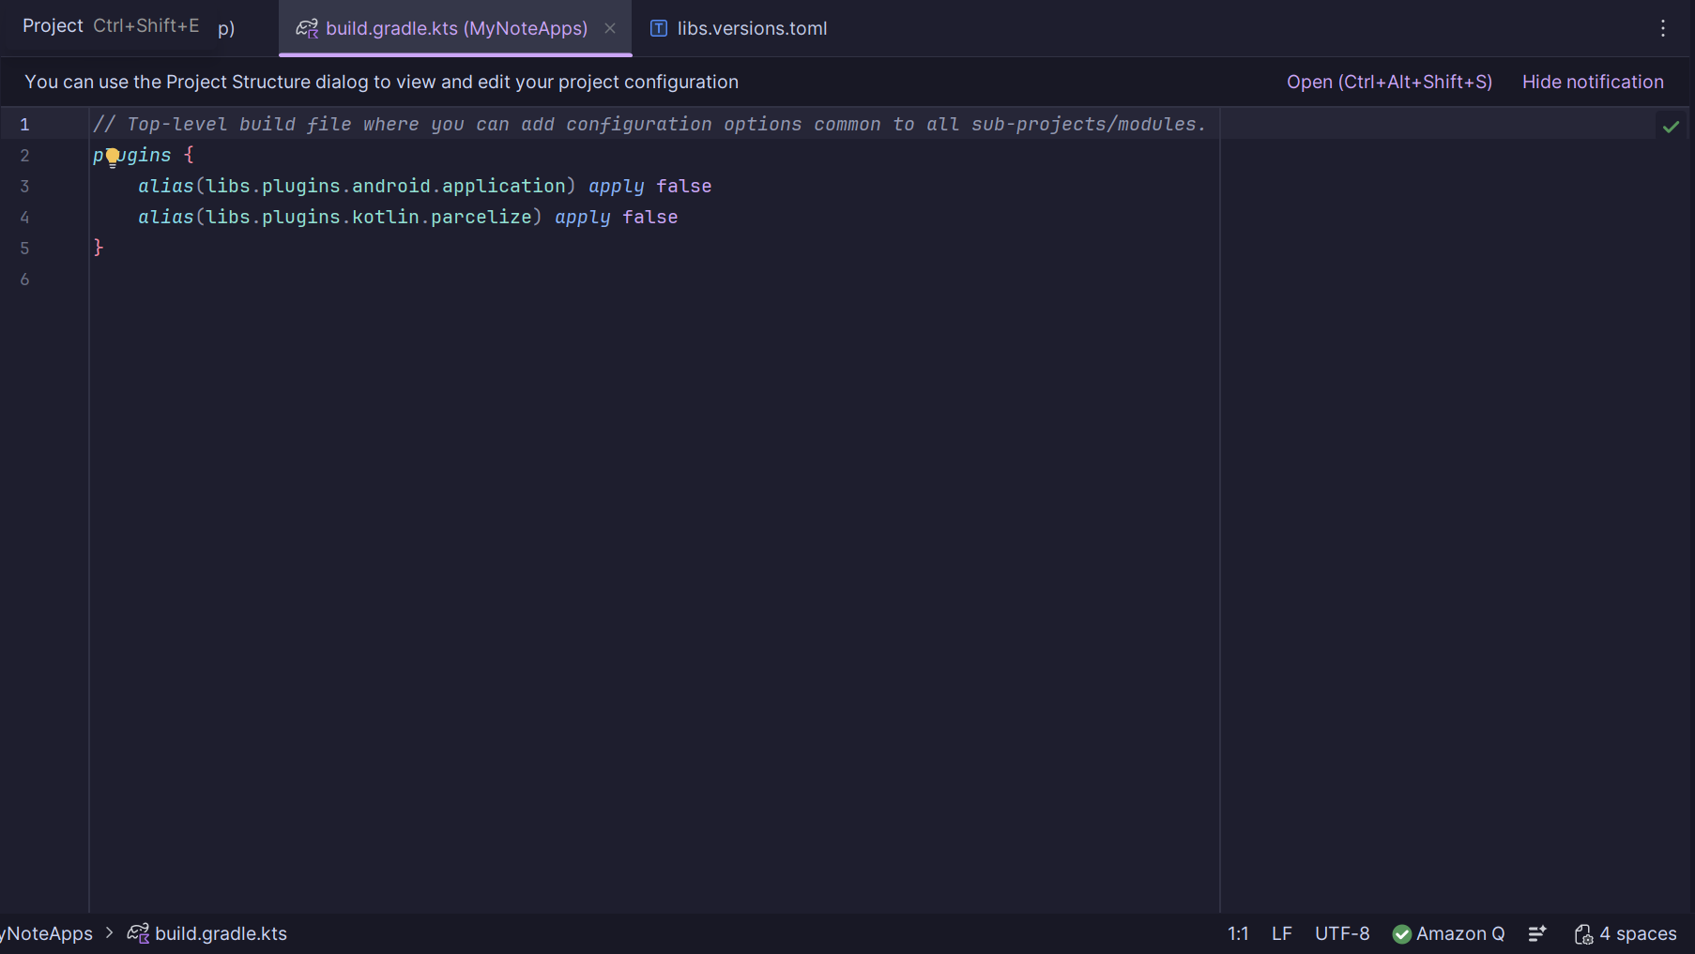Open the three-dot tab options menu
The height and width of the screenshot is (954, 1695).
coord(1662,28)
